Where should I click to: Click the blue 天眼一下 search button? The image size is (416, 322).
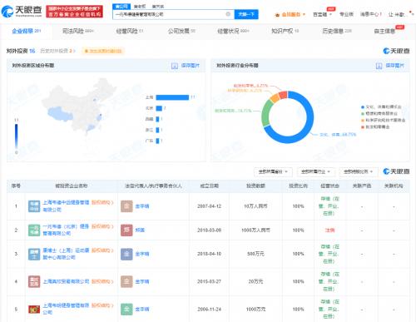246,14
